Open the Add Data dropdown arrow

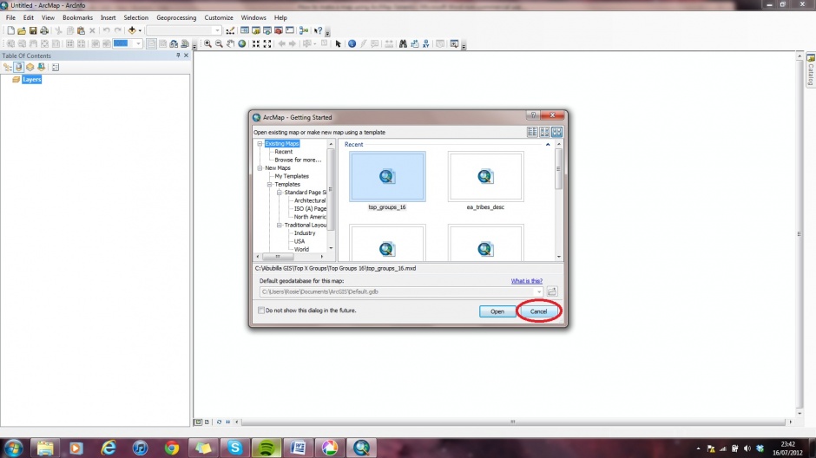(140, 30)
